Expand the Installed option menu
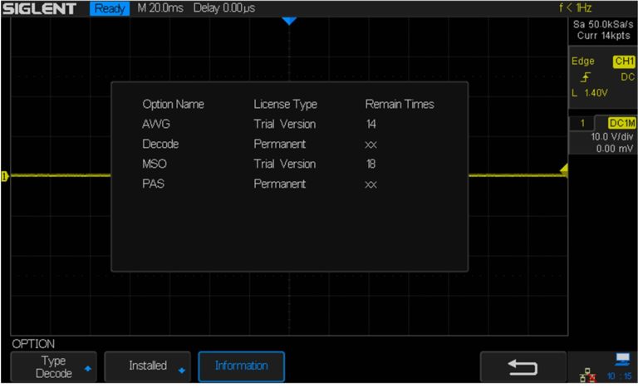Viewport: 638px width, 388px height. [x=147, y=366]
